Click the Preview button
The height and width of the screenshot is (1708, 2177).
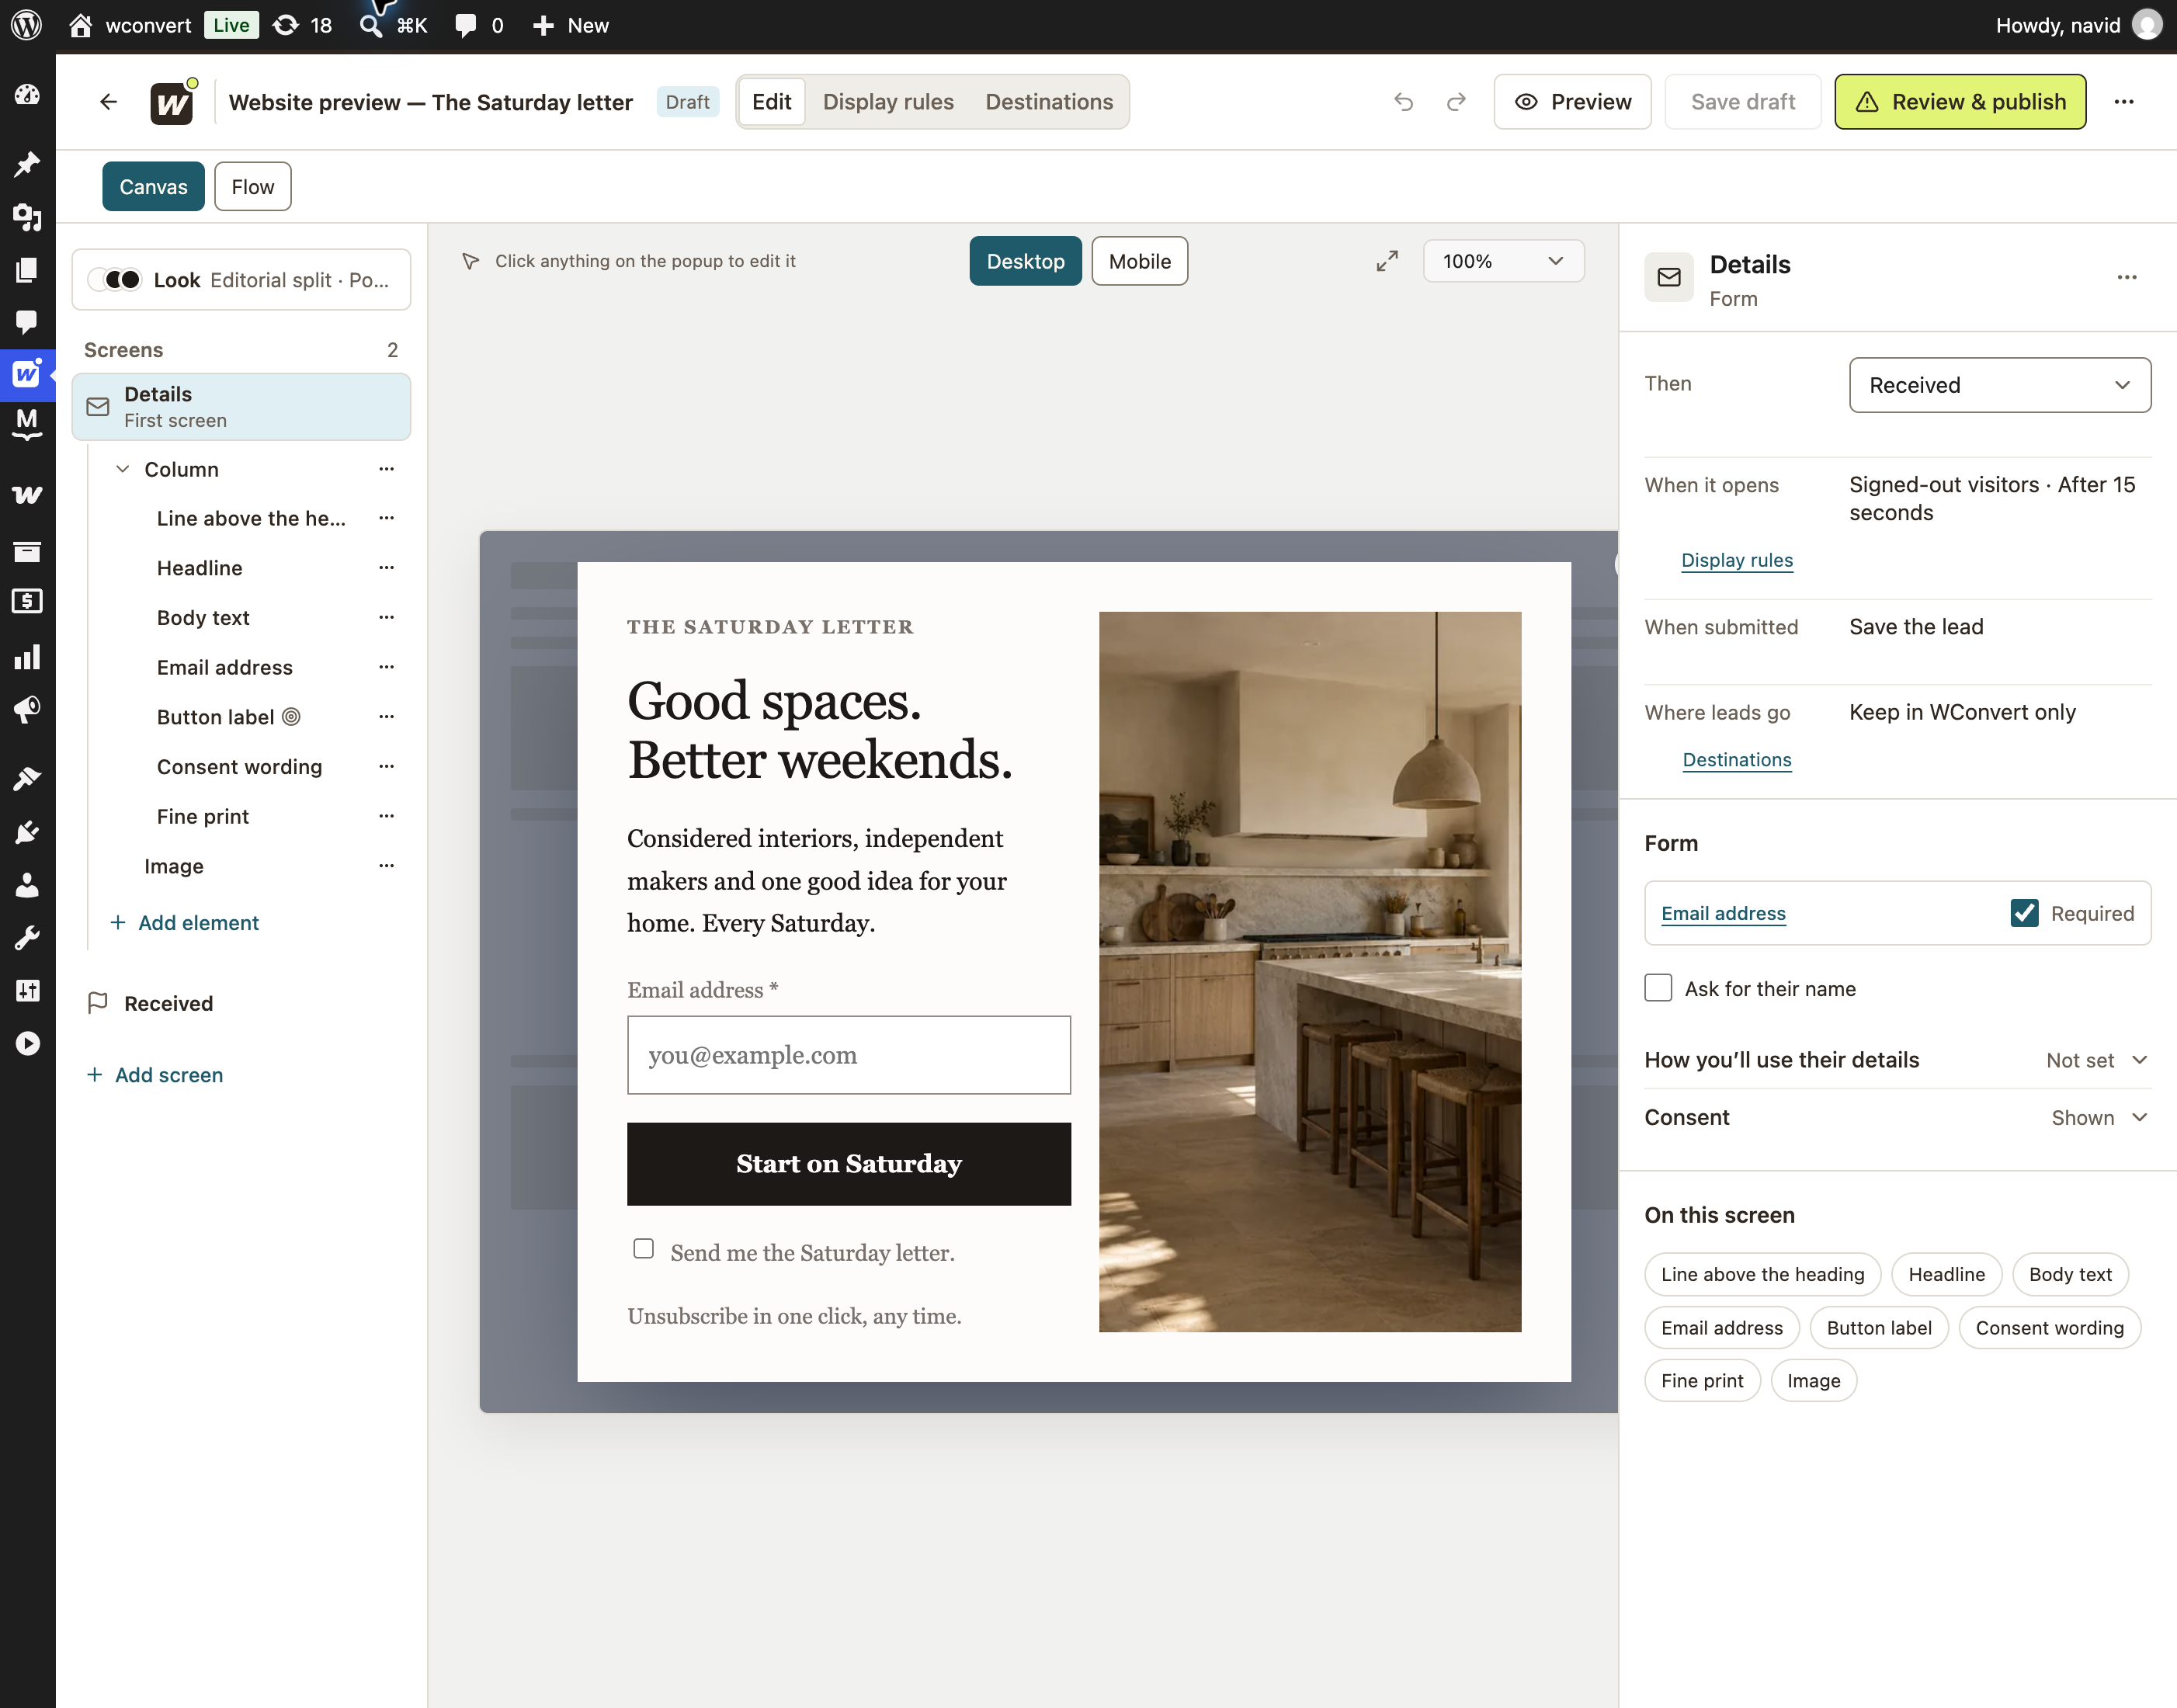click(x=1572, y=102)
